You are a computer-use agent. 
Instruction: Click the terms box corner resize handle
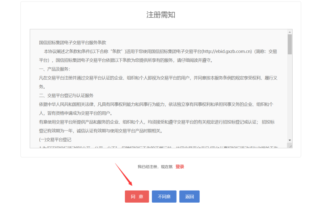pyautogui.click(x=290, y=146)
